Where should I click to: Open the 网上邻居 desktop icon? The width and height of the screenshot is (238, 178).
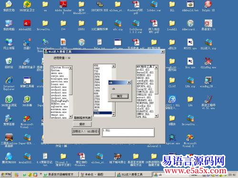pos(9,44)
